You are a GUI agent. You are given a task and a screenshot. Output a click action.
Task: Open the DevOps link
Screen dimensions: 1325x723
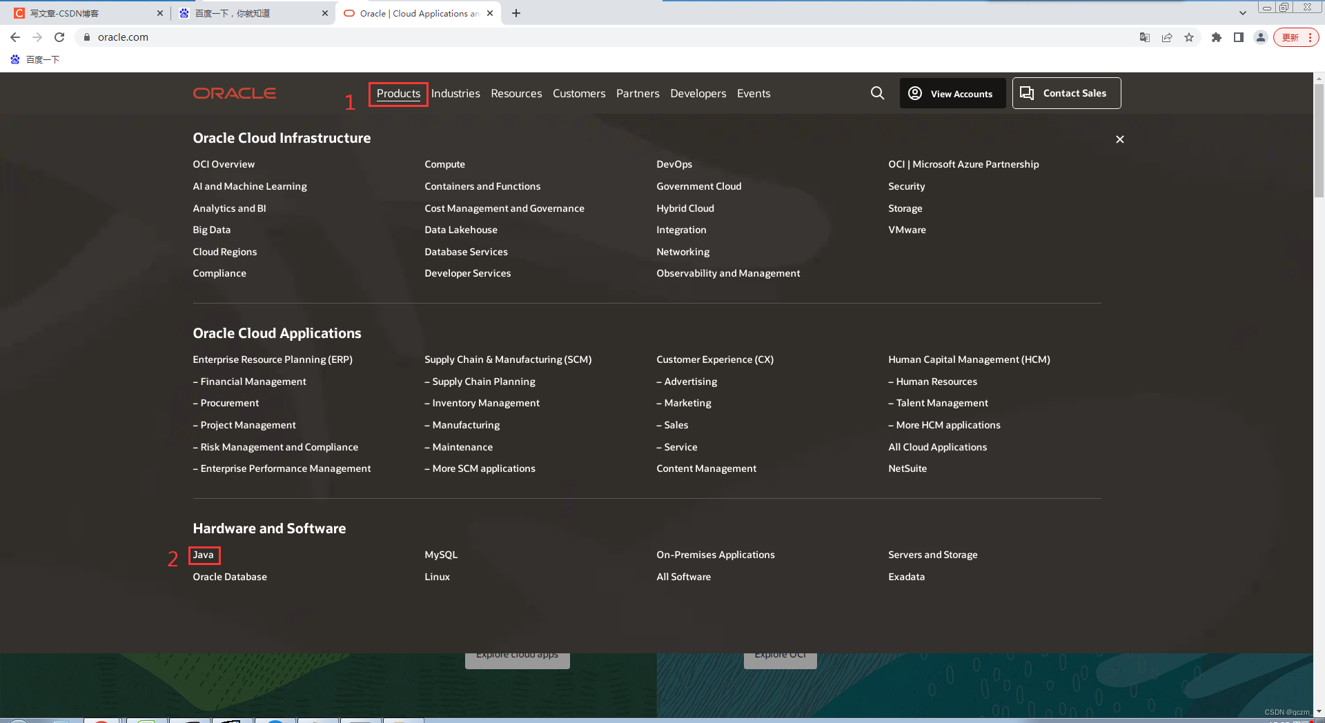(x=674, y=164)
